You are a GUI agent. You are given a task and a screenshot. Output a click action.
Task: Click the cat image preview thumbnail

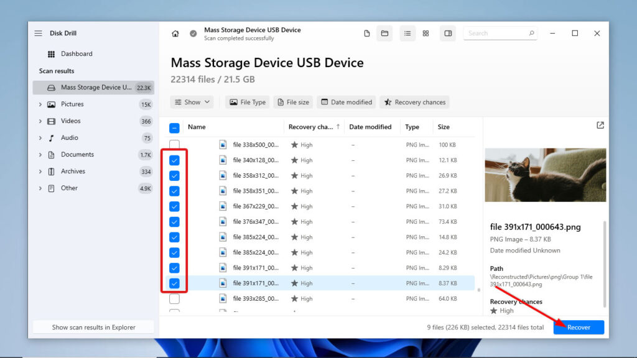pyautogui.click(x=545, y=175)
